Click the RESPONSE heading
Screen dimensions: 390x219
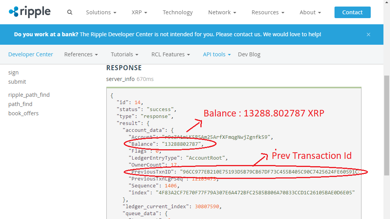click(124, 68)
